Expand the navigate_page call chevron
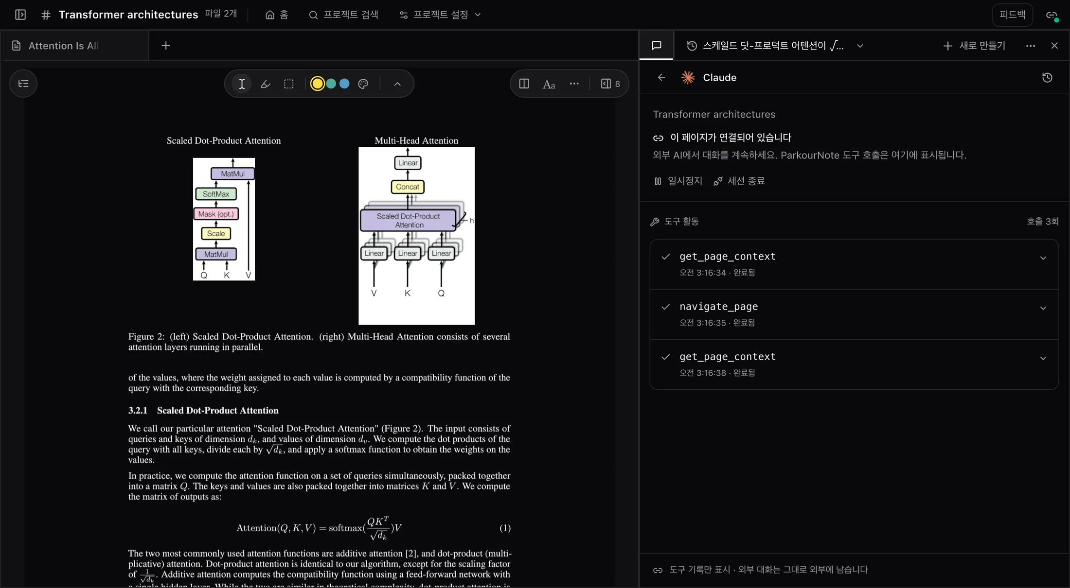The height and width of the screenshot is (588, 1070). [x=1043, y=308]
